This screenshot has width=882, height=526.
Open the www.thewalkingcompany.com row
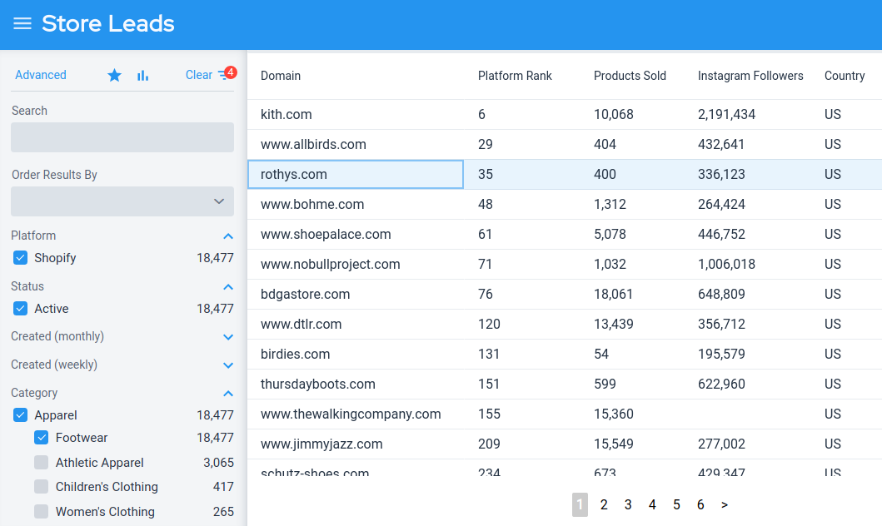(x=565, y=414)
